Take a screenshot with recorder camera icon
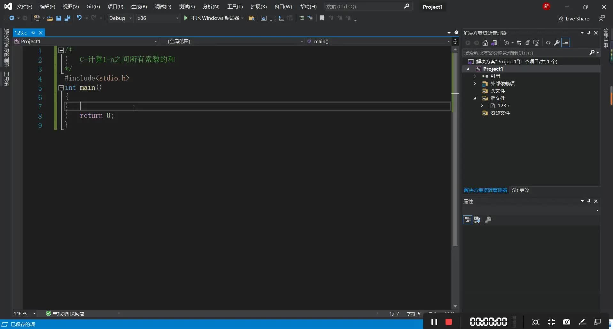Screen dimensions: 613x329 point(566,322)
